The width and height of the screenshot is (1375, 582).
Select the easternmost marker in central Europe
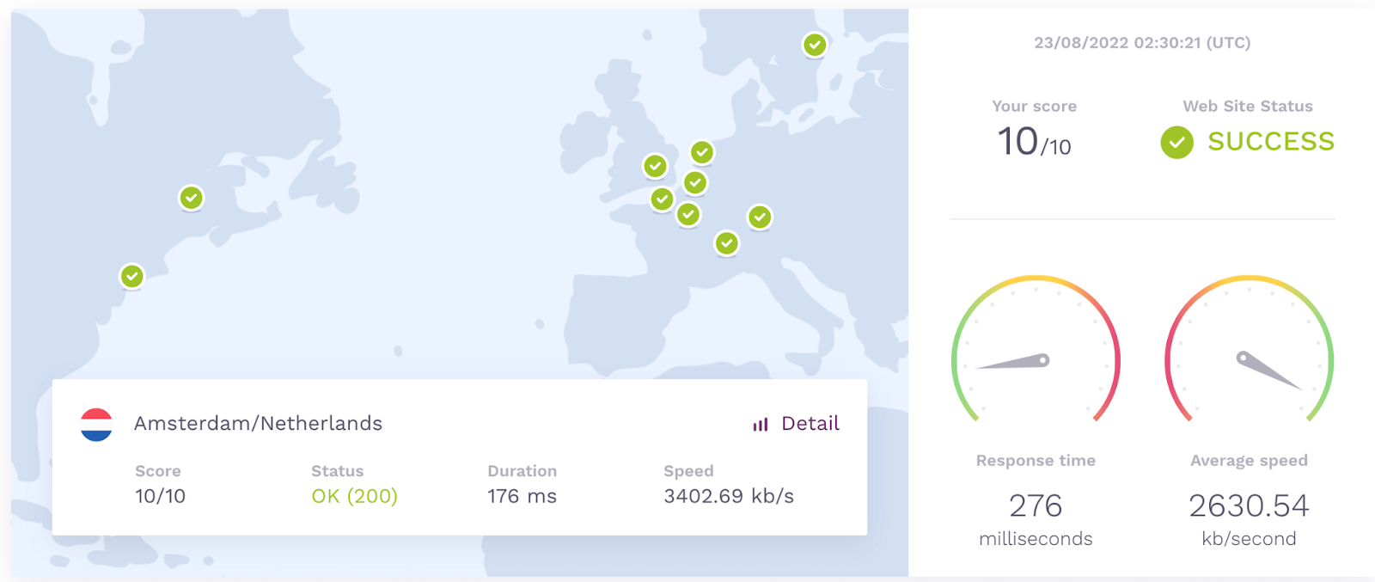(x=760, y=217)
